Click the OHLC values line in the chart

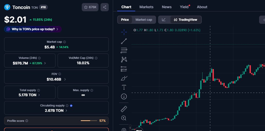pyautogui.click(x=167, y=30)
